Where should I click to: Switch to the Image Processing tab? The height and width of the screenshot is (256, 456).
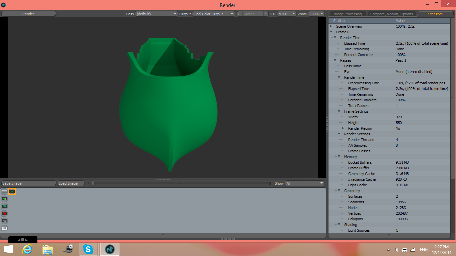[348, 14]
